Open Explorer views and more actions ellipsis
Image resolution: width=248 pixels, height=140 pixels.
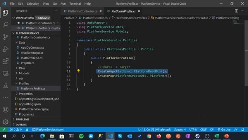coord(55,11)
